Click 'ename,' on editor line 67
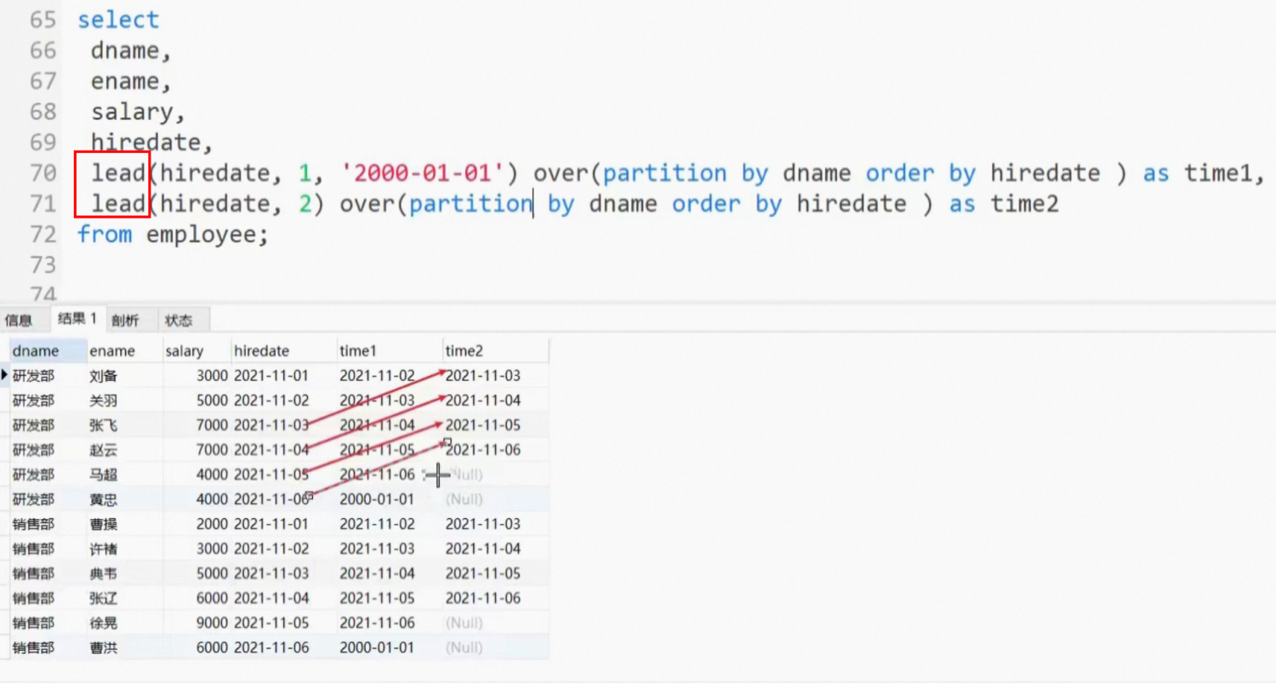The width and height of the screenshot is (1276, 683). [x=132, y=81]
